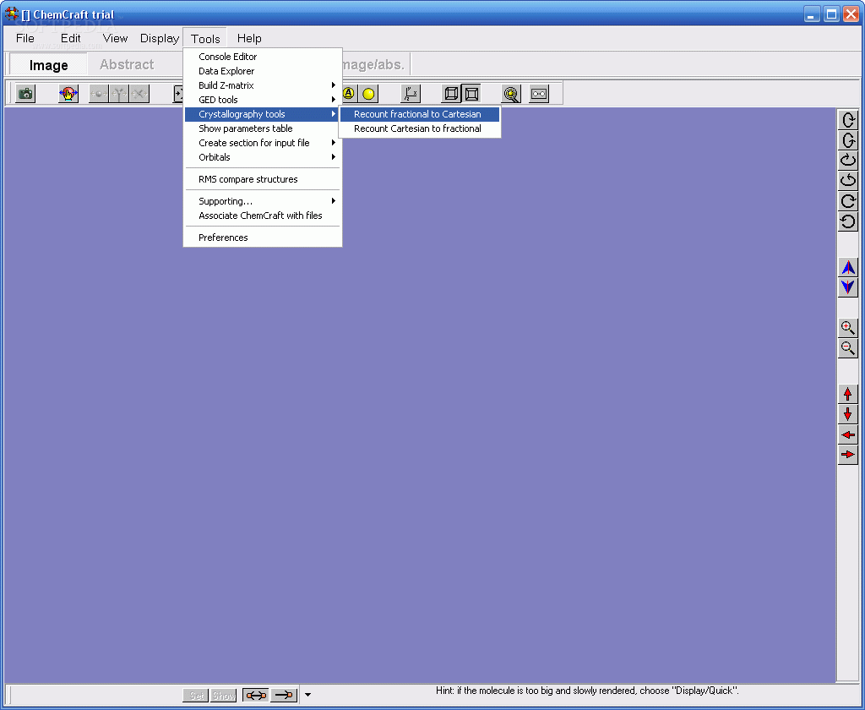Click the stereo glasses view icon
This screenshot has height=710, width=865.
click(x=539, y=94)
